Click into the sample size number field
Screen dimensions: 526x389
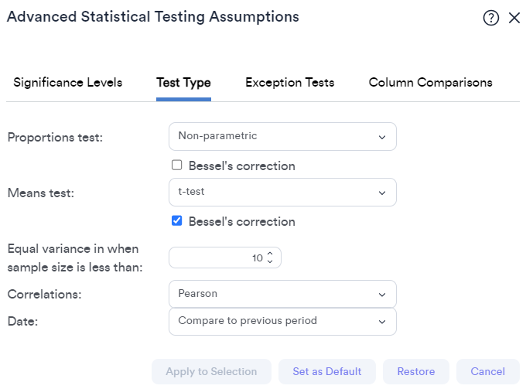(x=218, y=258)
